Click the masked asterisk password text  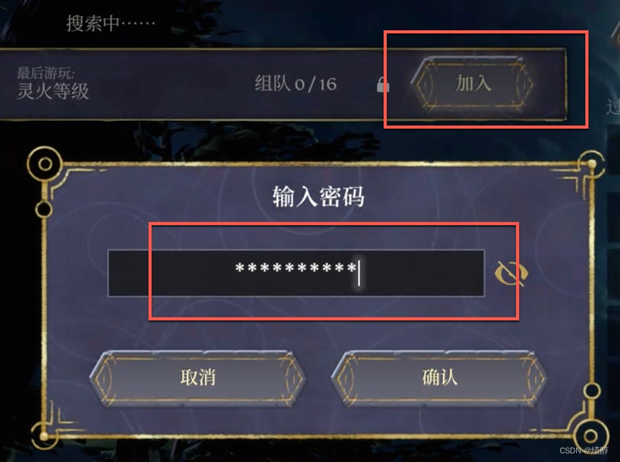(x=295, y=269)
